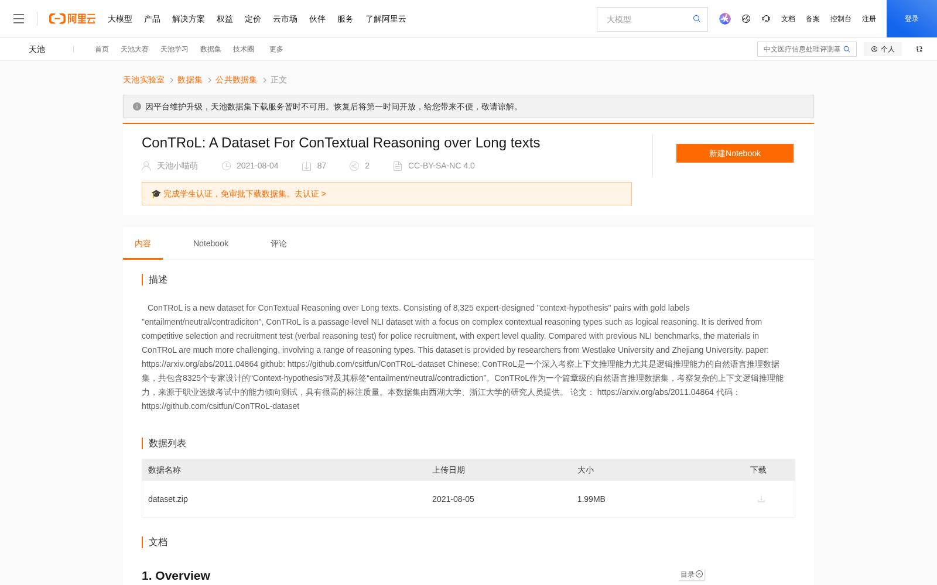Open the 解决方案 top menu
Viewport: 937px width, 585px height.
click(x=189, y=19)
